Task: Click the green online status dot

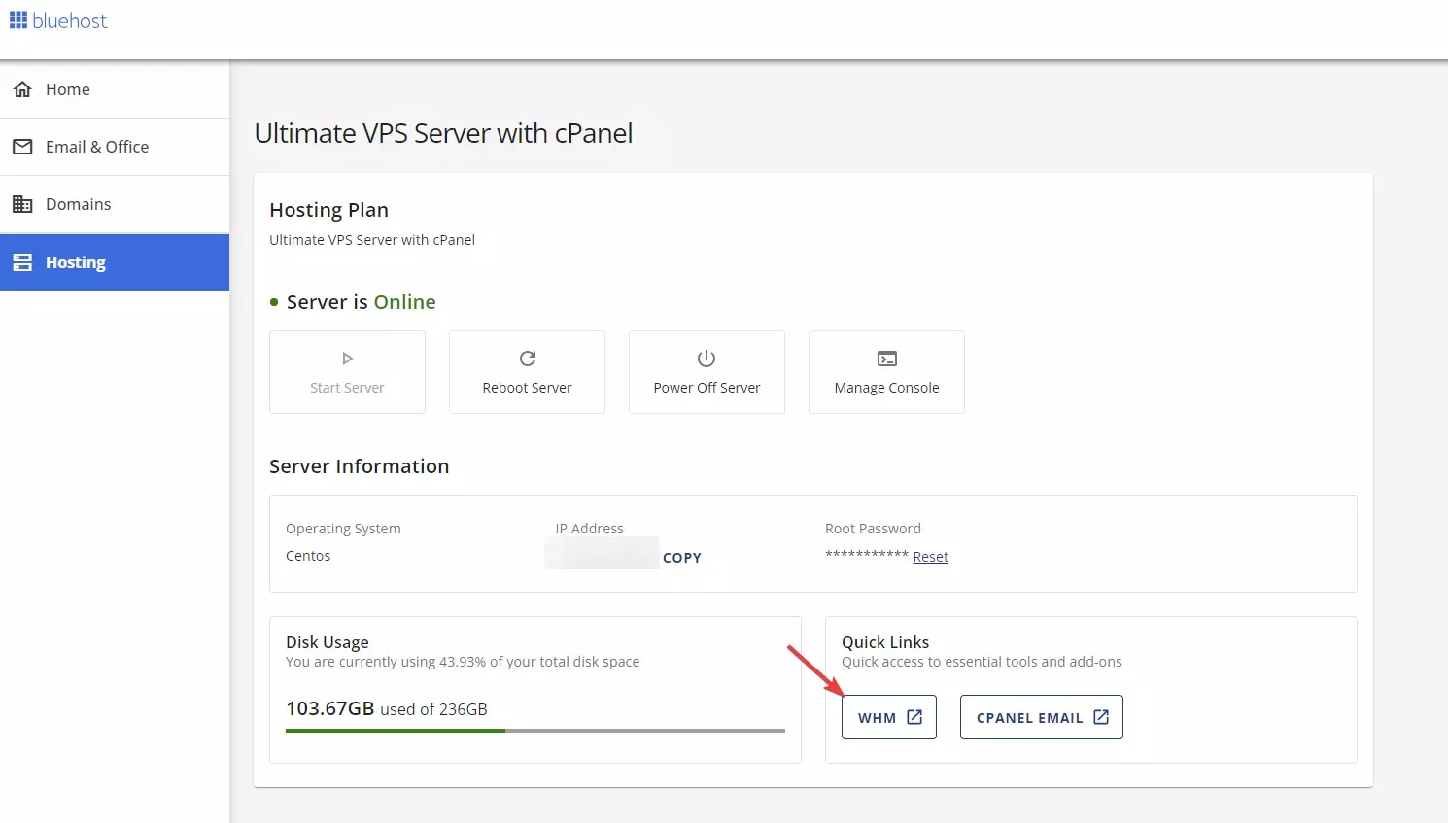Action: click(274, 302)
